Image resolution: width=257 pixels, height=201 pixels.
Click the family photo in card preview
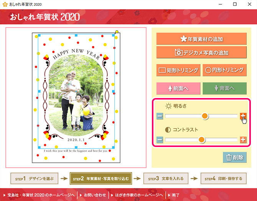point(76,95)
